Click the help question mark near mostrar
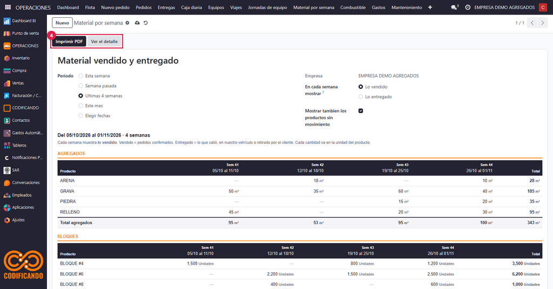The height and width of the screenshot is (289, 553). [323, 92]
